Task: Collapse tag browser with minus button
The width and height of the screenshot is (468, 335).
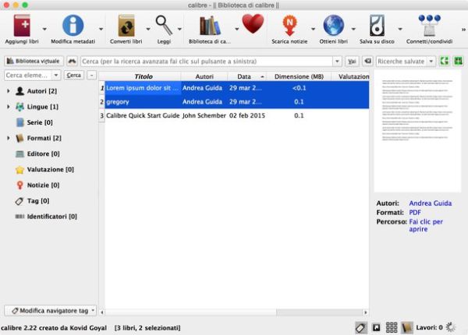Action: [91, 75]
